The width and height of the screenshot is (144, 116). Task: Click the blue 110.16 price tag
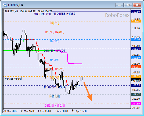pyautogui.click(x=136, y=39)
